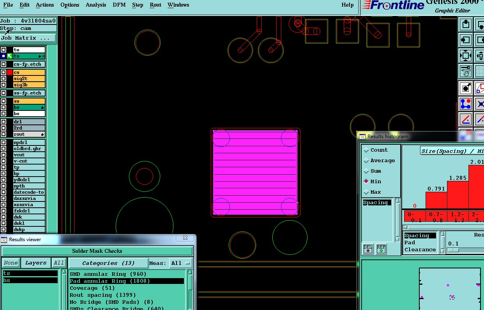The height and width of the screenshot is (310, 484).
Task: Toggle the display checkbox of layer cs
Action: (x=4, y=72)
